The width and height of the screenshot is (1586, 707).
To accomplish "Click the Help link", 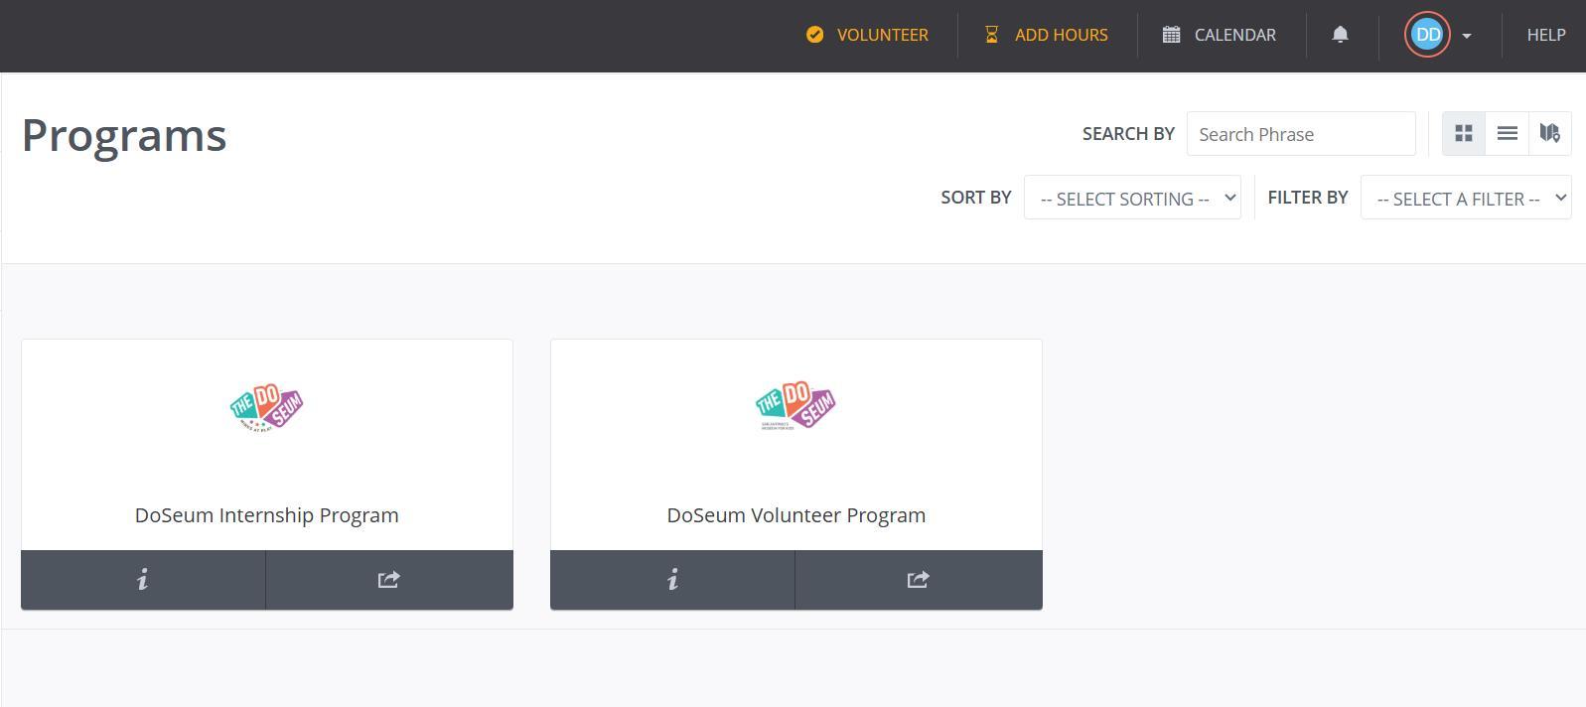I will click(1545, 35).
